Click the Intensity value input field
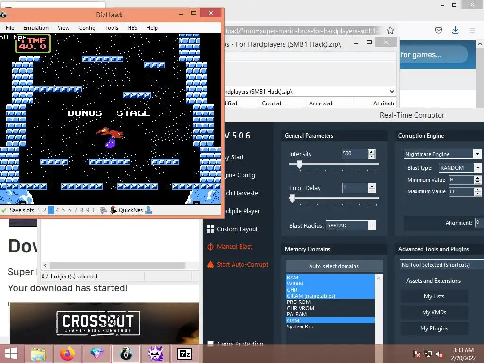This screenshot has height=363, width=484. point(354,154)
